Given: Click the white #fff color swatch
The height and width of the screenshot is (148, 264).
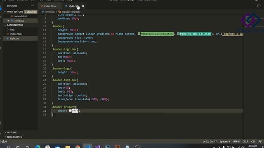Looking at the screenshot, I should 70,111.
